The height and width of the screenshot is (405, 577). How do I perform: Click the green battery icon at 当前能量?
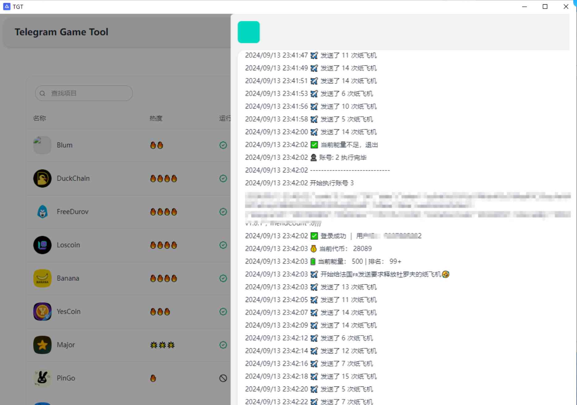coord(313,262)
